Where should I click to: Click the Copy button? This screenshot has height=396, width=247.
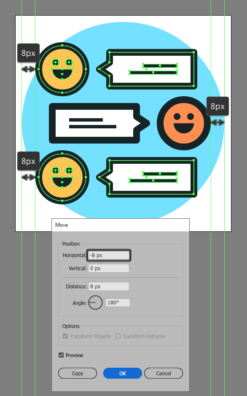tap(78, 373)
